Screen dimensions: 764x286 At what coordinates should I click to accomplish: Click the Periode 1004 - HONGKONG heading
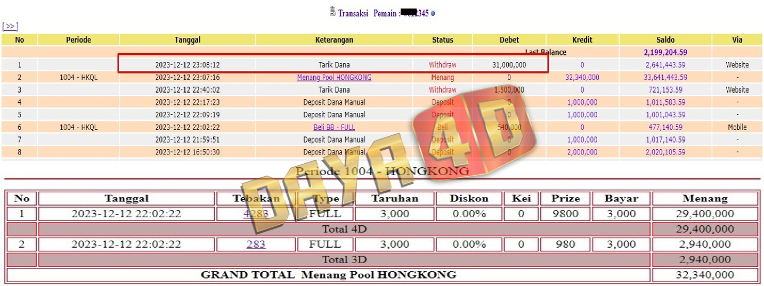click(382, 171)
